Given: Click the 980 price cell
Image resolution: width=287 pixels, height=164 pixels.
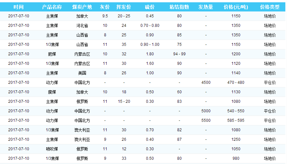Looking at the screenshot, I should tap(236, 158).
